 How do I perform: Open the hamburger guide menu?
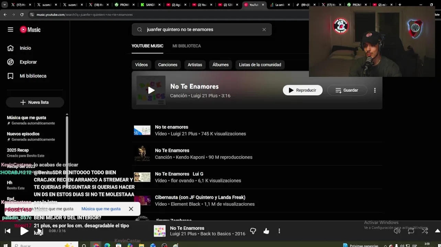(10, 30)
